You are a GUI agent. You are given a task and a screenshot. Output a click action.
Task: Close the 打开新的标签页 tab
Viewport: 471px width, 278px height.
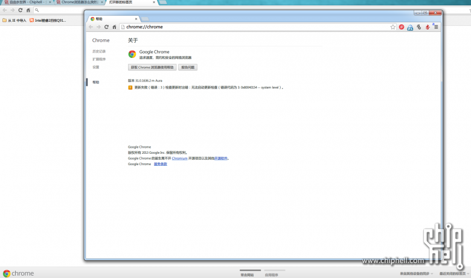pos(154,2)
